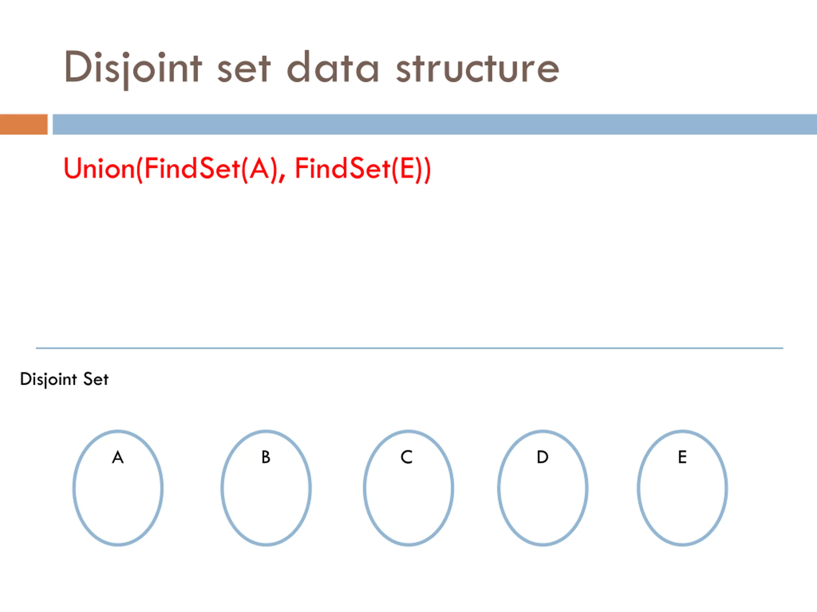The height and width of the screenshot is (612, 817).
Task: Select the oval labeled D
Action: (543, 488)
